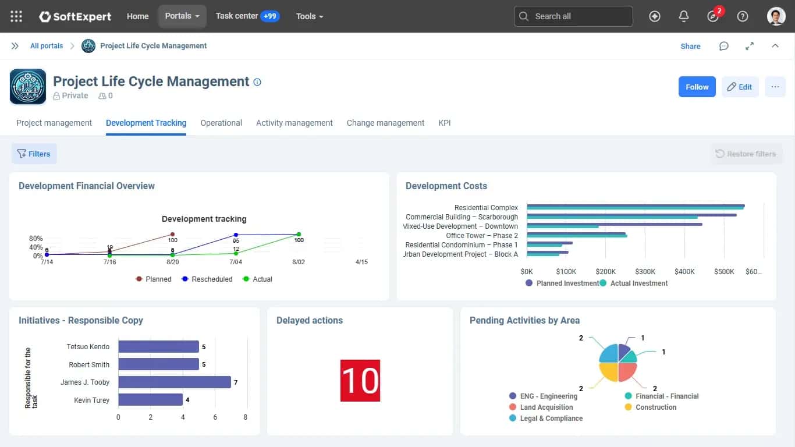This screenshot has width=795, height=447.
Task: Collapse the portal header chevron
Action: click(x=775, y=46)
